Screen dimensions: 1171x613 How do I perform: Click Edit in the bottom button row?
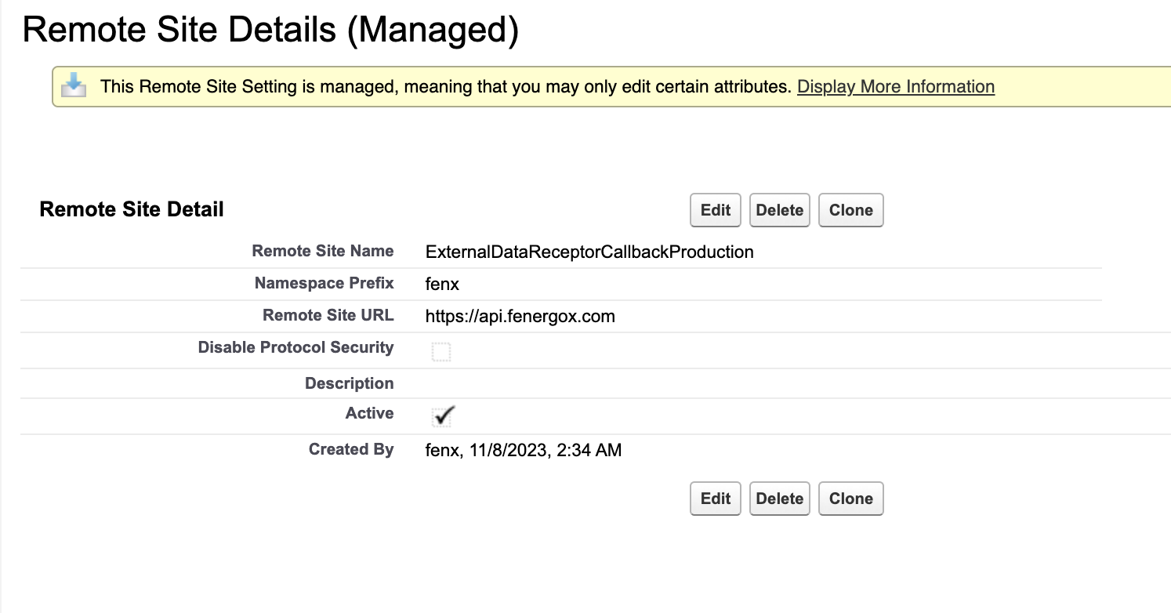[x=714, y=499]
